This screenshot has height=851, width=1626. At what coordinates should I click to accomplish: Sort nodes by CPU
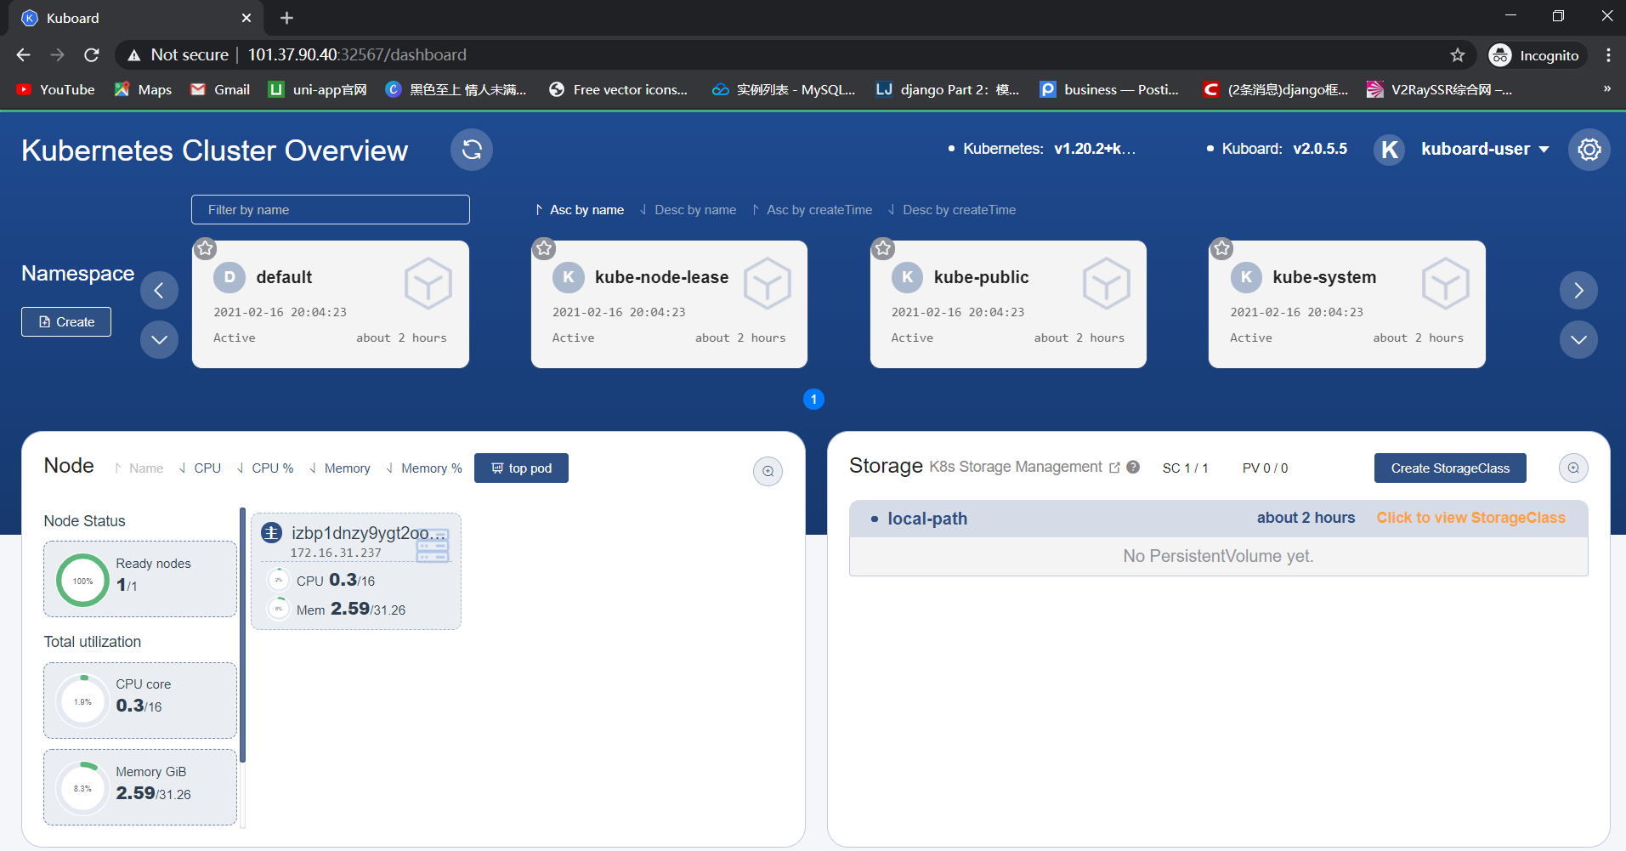pyautogui.click(x=200, y=468)
